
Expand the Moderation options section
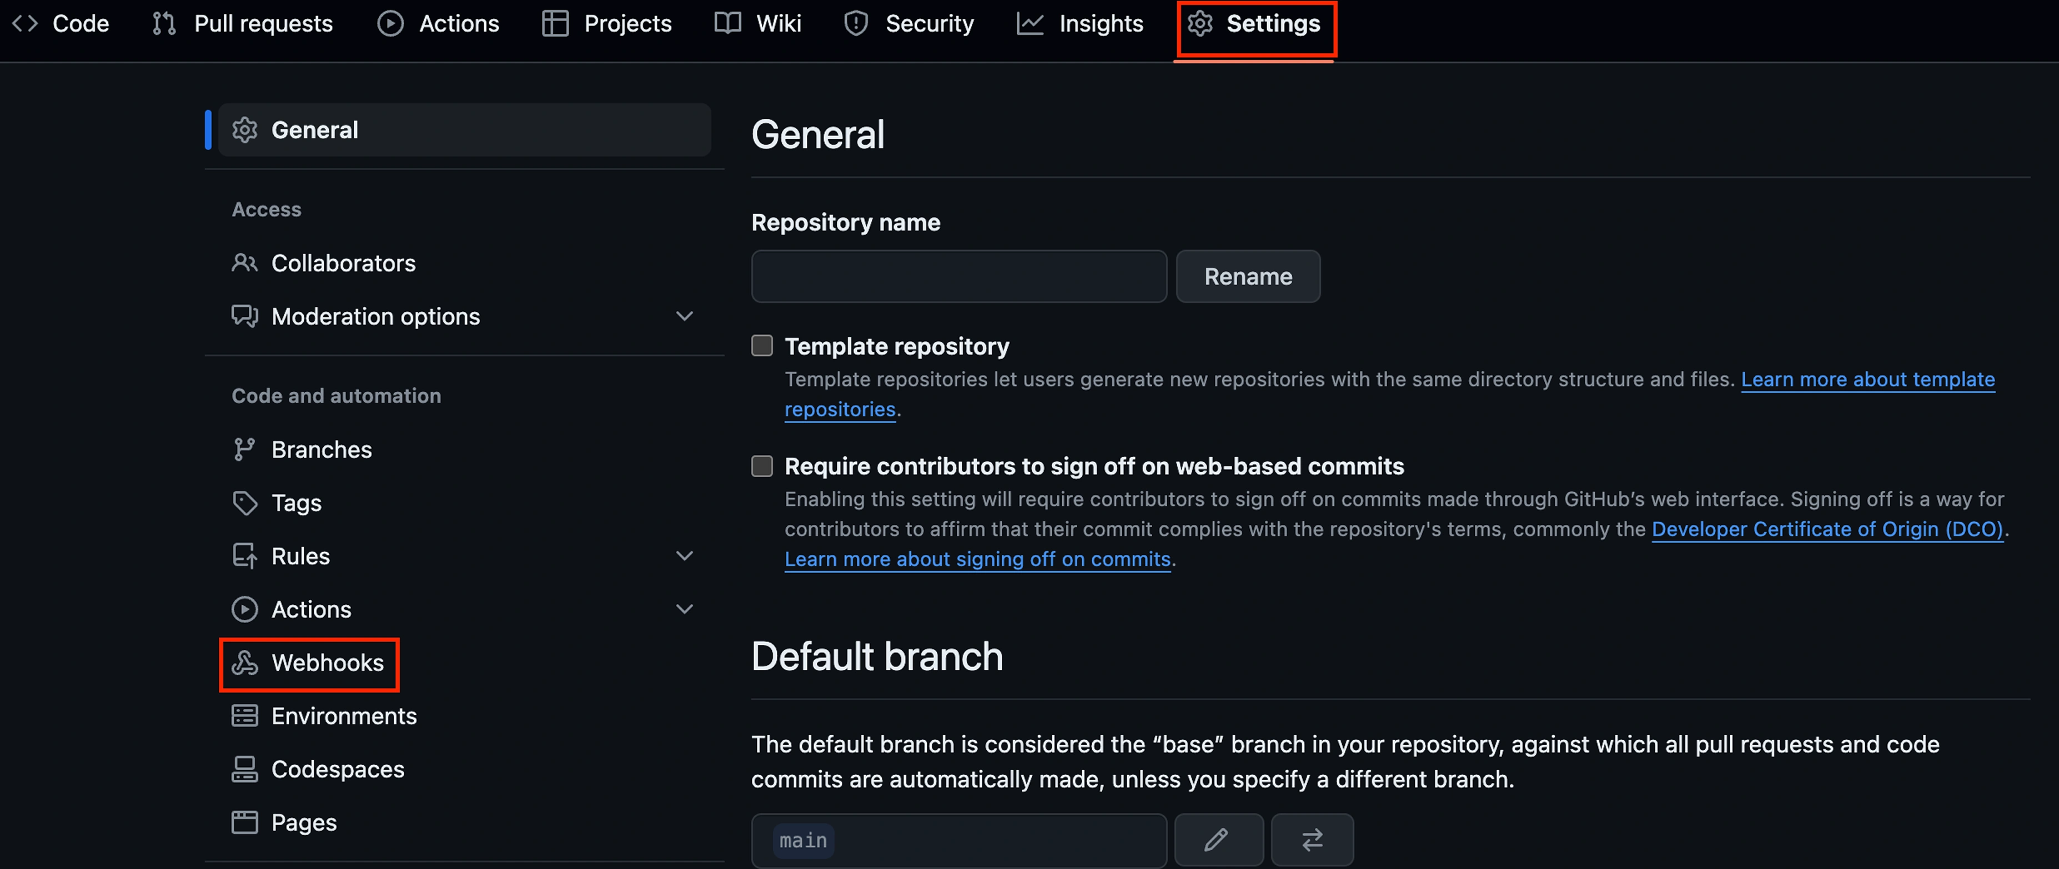click(x=684, y=316)
